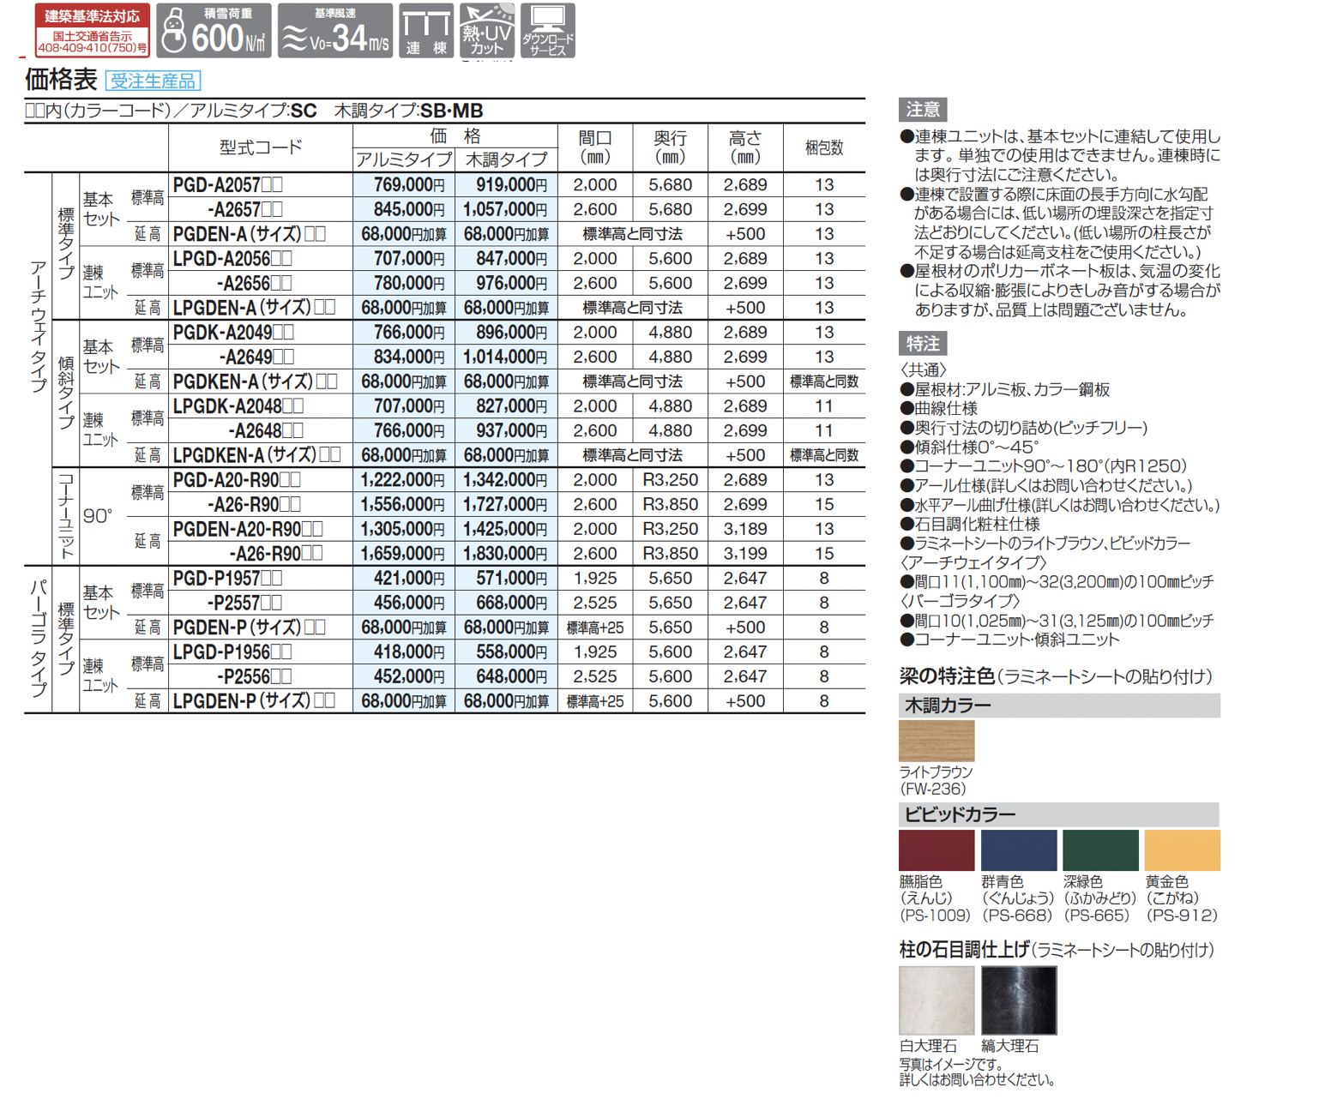This screenshot has height=1099, width=1319.
Task: Click the 梁の特注色 heading
Action: coord(946,676)
